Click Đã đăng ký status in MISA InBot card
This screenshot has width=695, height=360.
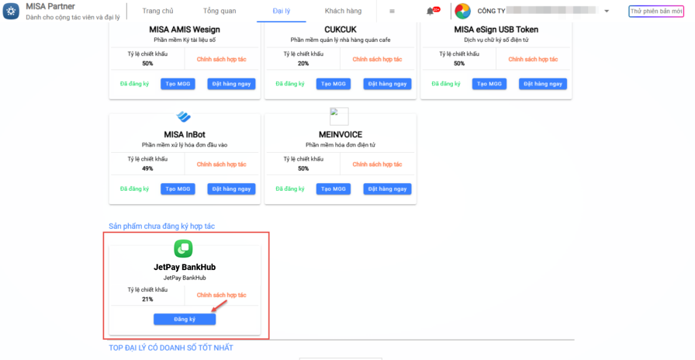coord(134,189)
